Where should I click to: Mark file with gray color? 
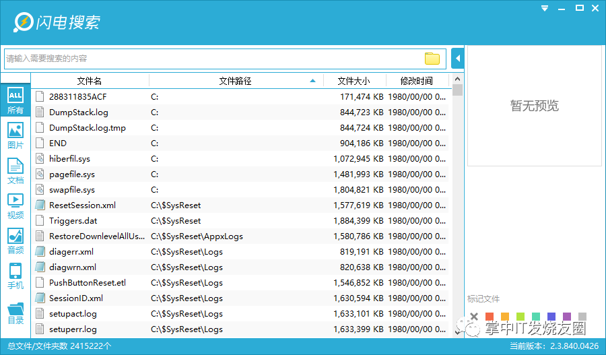tap(582, 317)
